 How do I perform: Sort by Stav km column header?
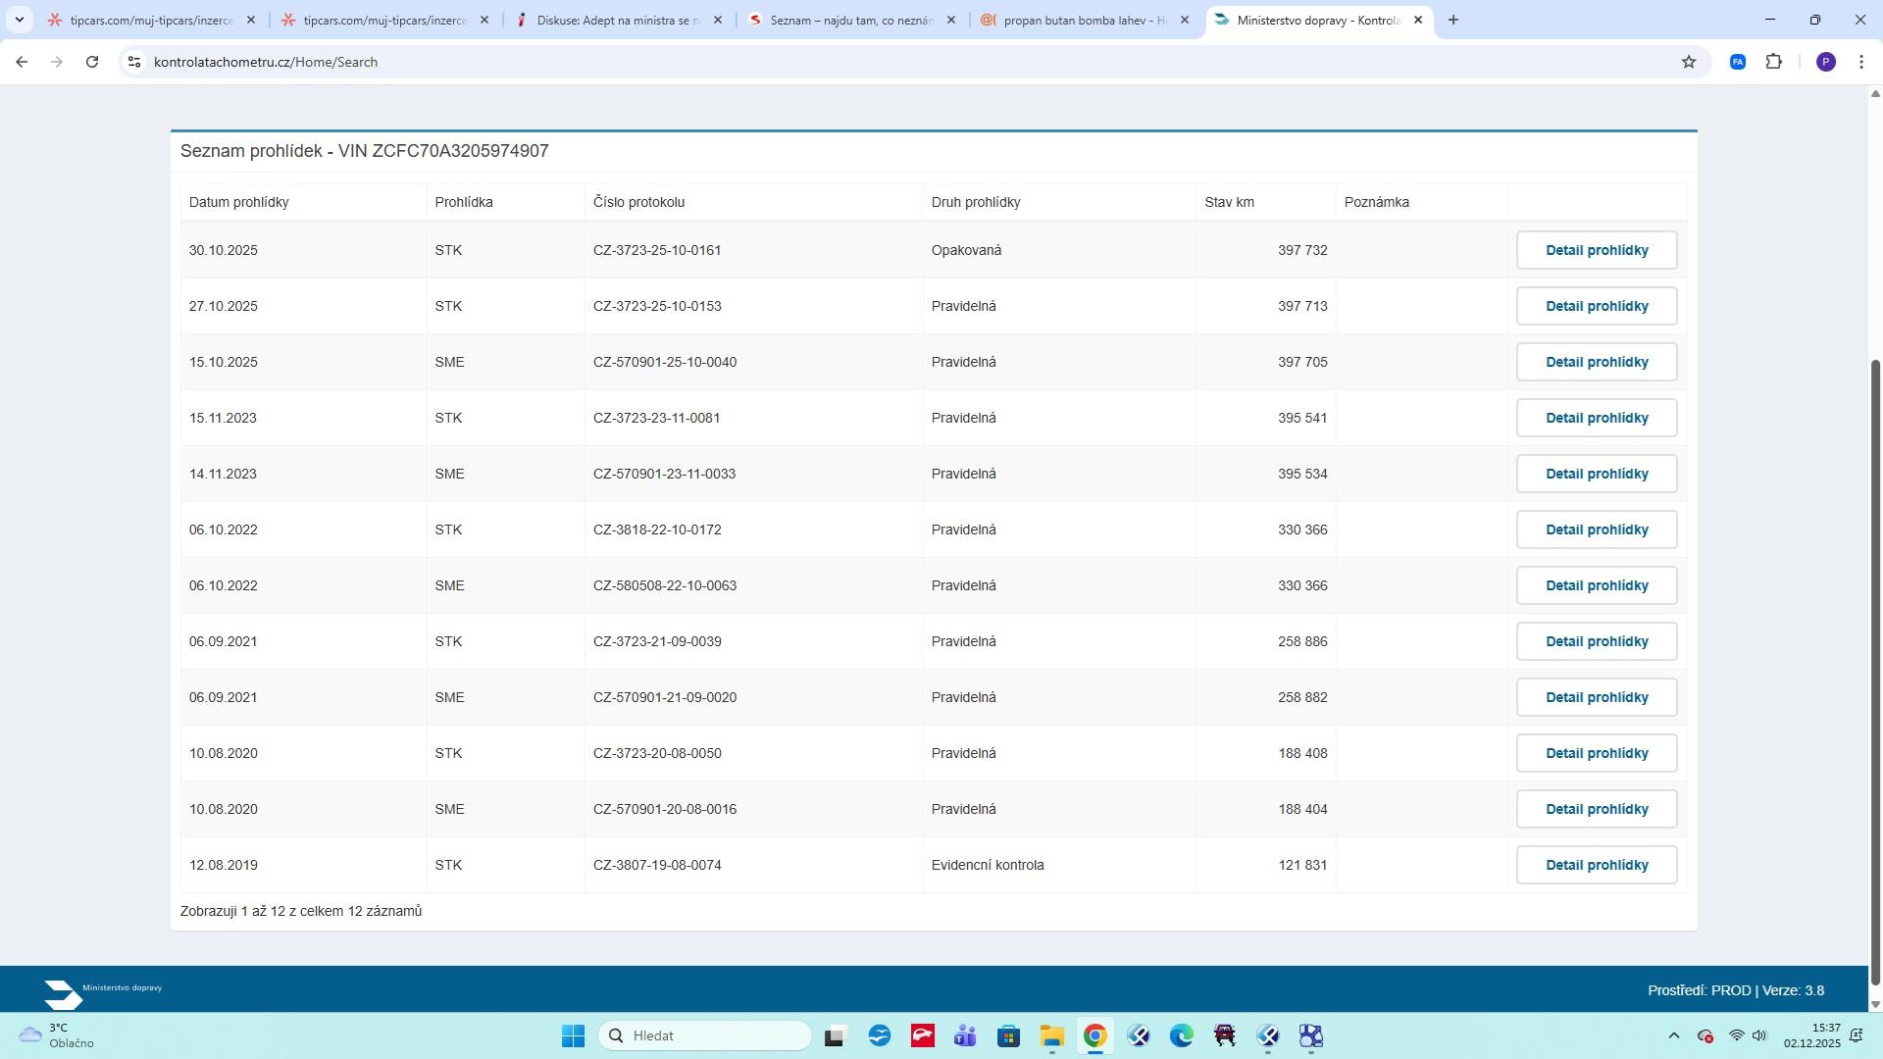point(1229,202)
